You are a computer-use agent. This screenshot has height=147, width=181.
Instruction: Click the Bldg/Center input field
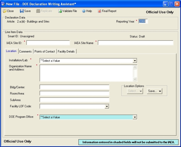coord(74,87)
